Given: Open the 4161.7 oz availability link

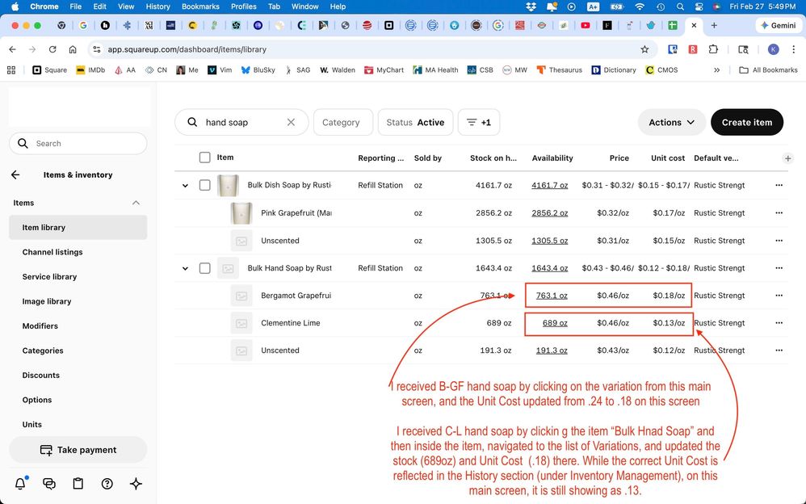Looking at the screenshot, I should [x=549, y=185].
